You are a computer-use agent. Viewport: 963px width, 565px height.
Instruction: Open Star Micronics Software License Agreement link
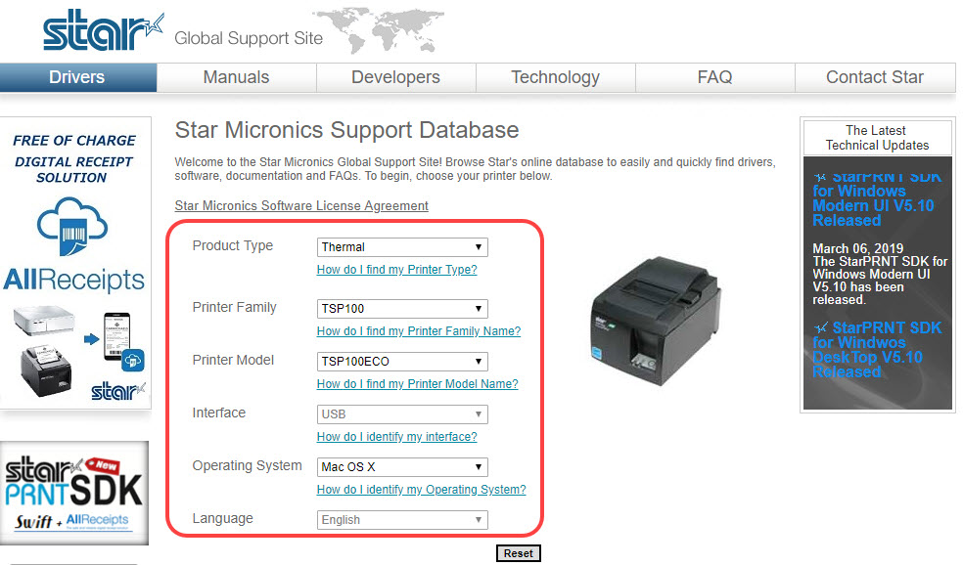(x=301, y=206)
